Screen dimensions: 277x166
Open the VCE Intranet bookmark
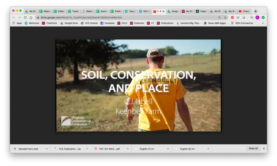89,23
